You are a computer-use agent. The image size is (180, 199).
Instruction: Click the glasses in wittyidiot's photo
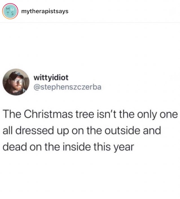point(18,81)
